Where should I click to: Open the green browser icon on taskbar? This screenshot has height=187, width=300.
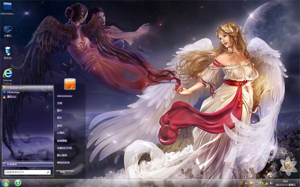[x=18, y=183]
